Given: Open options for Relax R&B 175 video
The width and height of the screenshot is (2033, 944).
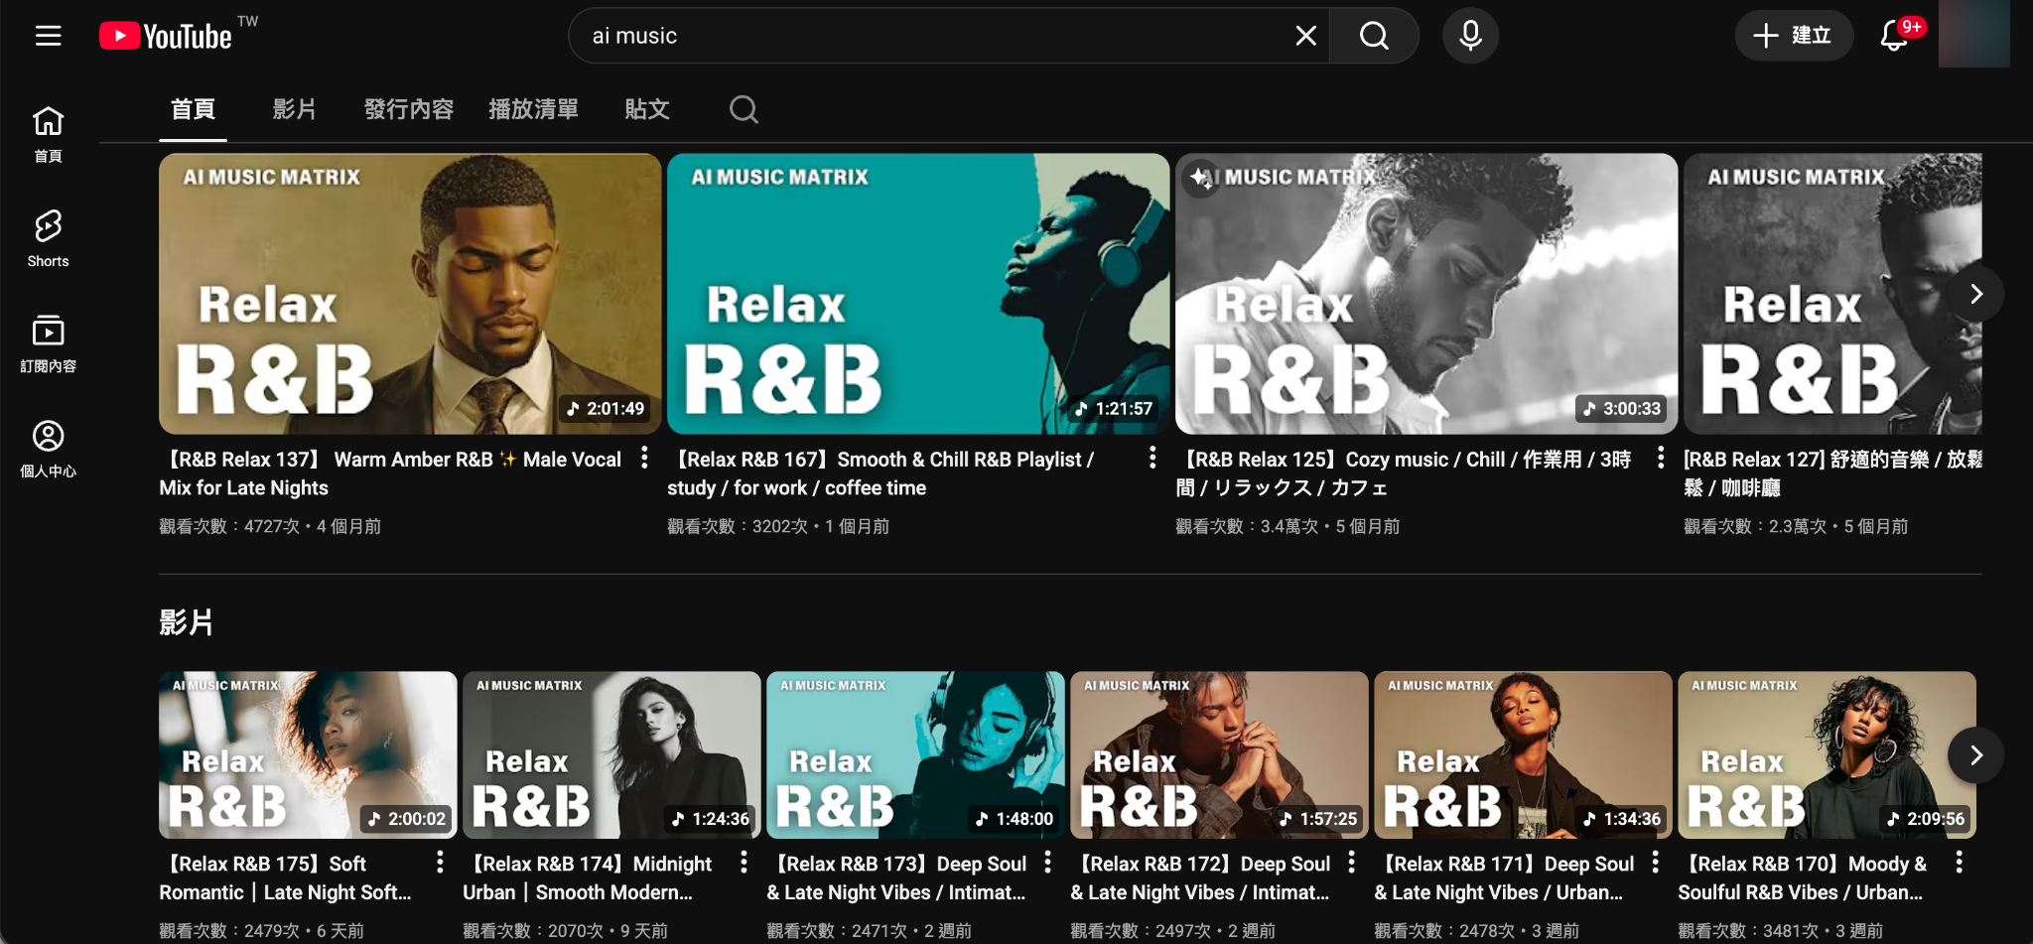Looking at the screenshot, I should 440,863.
